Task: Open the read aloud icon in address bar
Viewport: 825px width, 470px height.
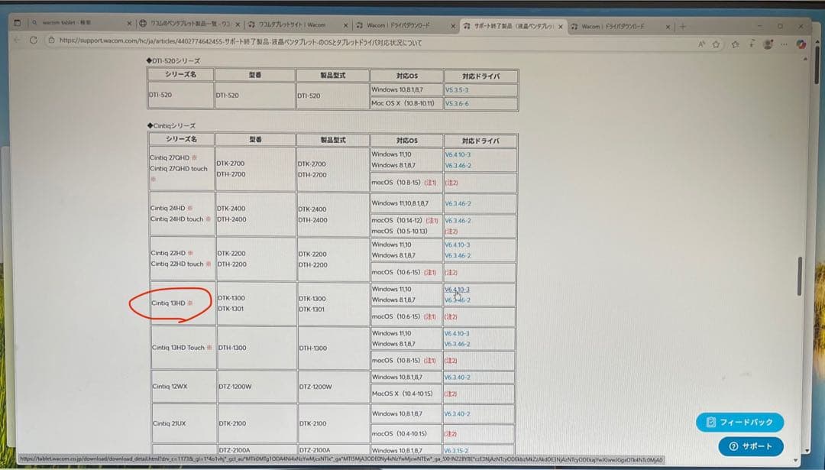Action: [701, 44]
